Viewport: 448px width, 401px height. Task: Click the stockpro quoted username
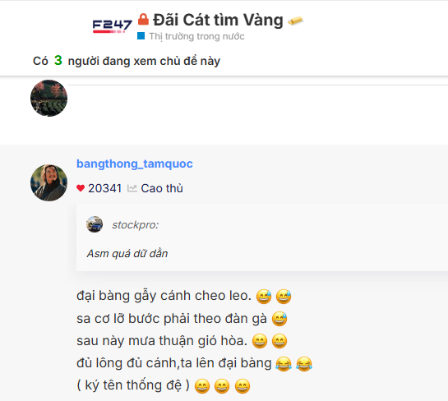(x=135, y=225)
